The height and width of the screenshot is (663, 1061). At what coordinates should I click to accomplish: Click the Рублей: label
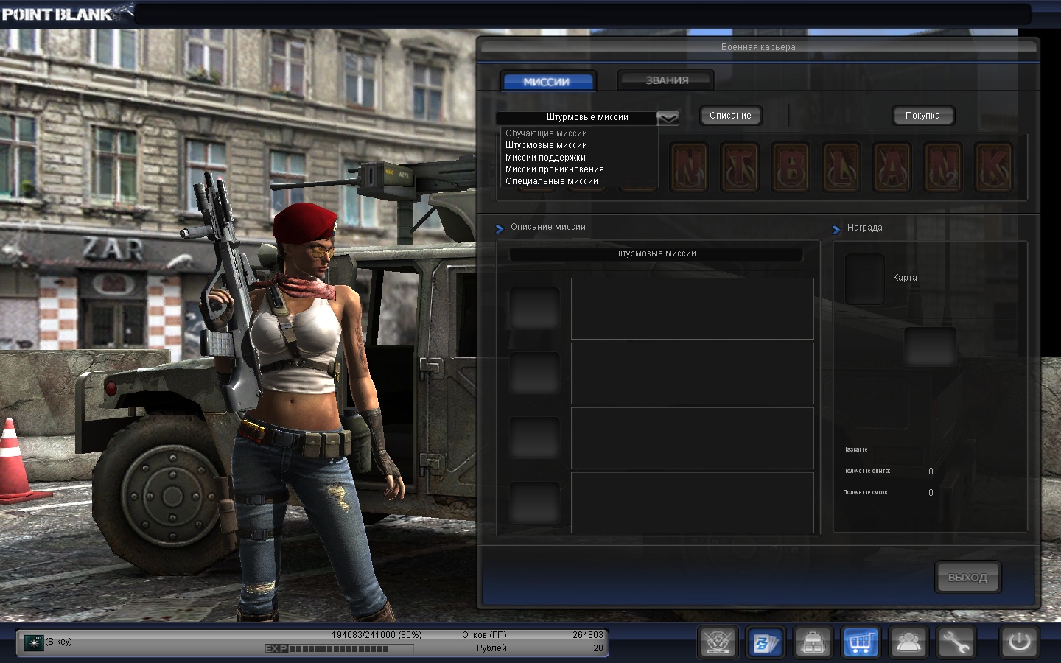click(x=493, y=648)
